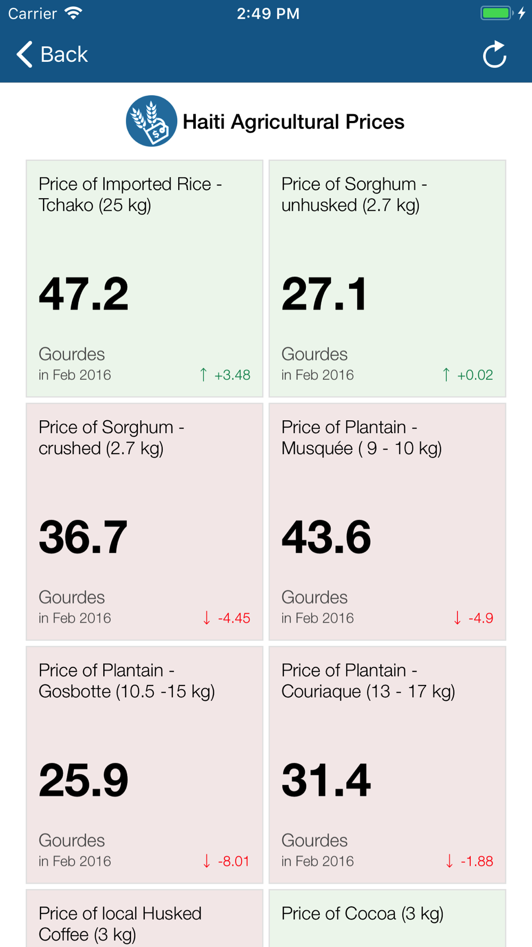Tap the Haiti Agricultural Prices title
The height and width of the screenshot is (947, 532).
click(293, 122)
